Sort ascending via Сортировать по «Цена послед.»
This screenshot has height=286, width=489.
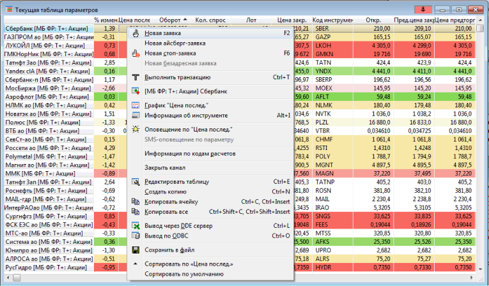189,264
